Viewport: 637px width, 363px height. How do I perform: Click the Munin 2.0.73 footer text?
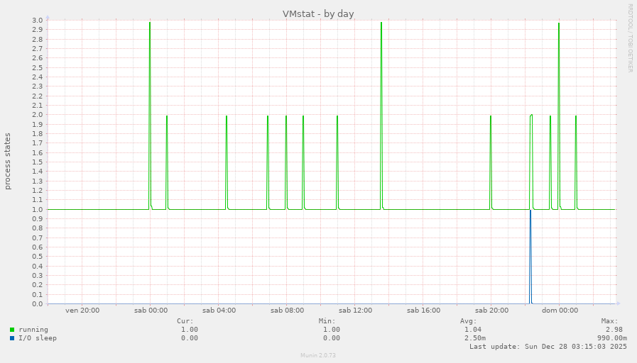[318, 354]
